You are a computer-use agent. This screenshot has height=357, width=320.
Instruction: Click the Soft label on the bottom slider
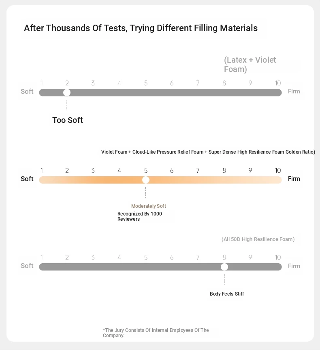(x=27, y=266)
